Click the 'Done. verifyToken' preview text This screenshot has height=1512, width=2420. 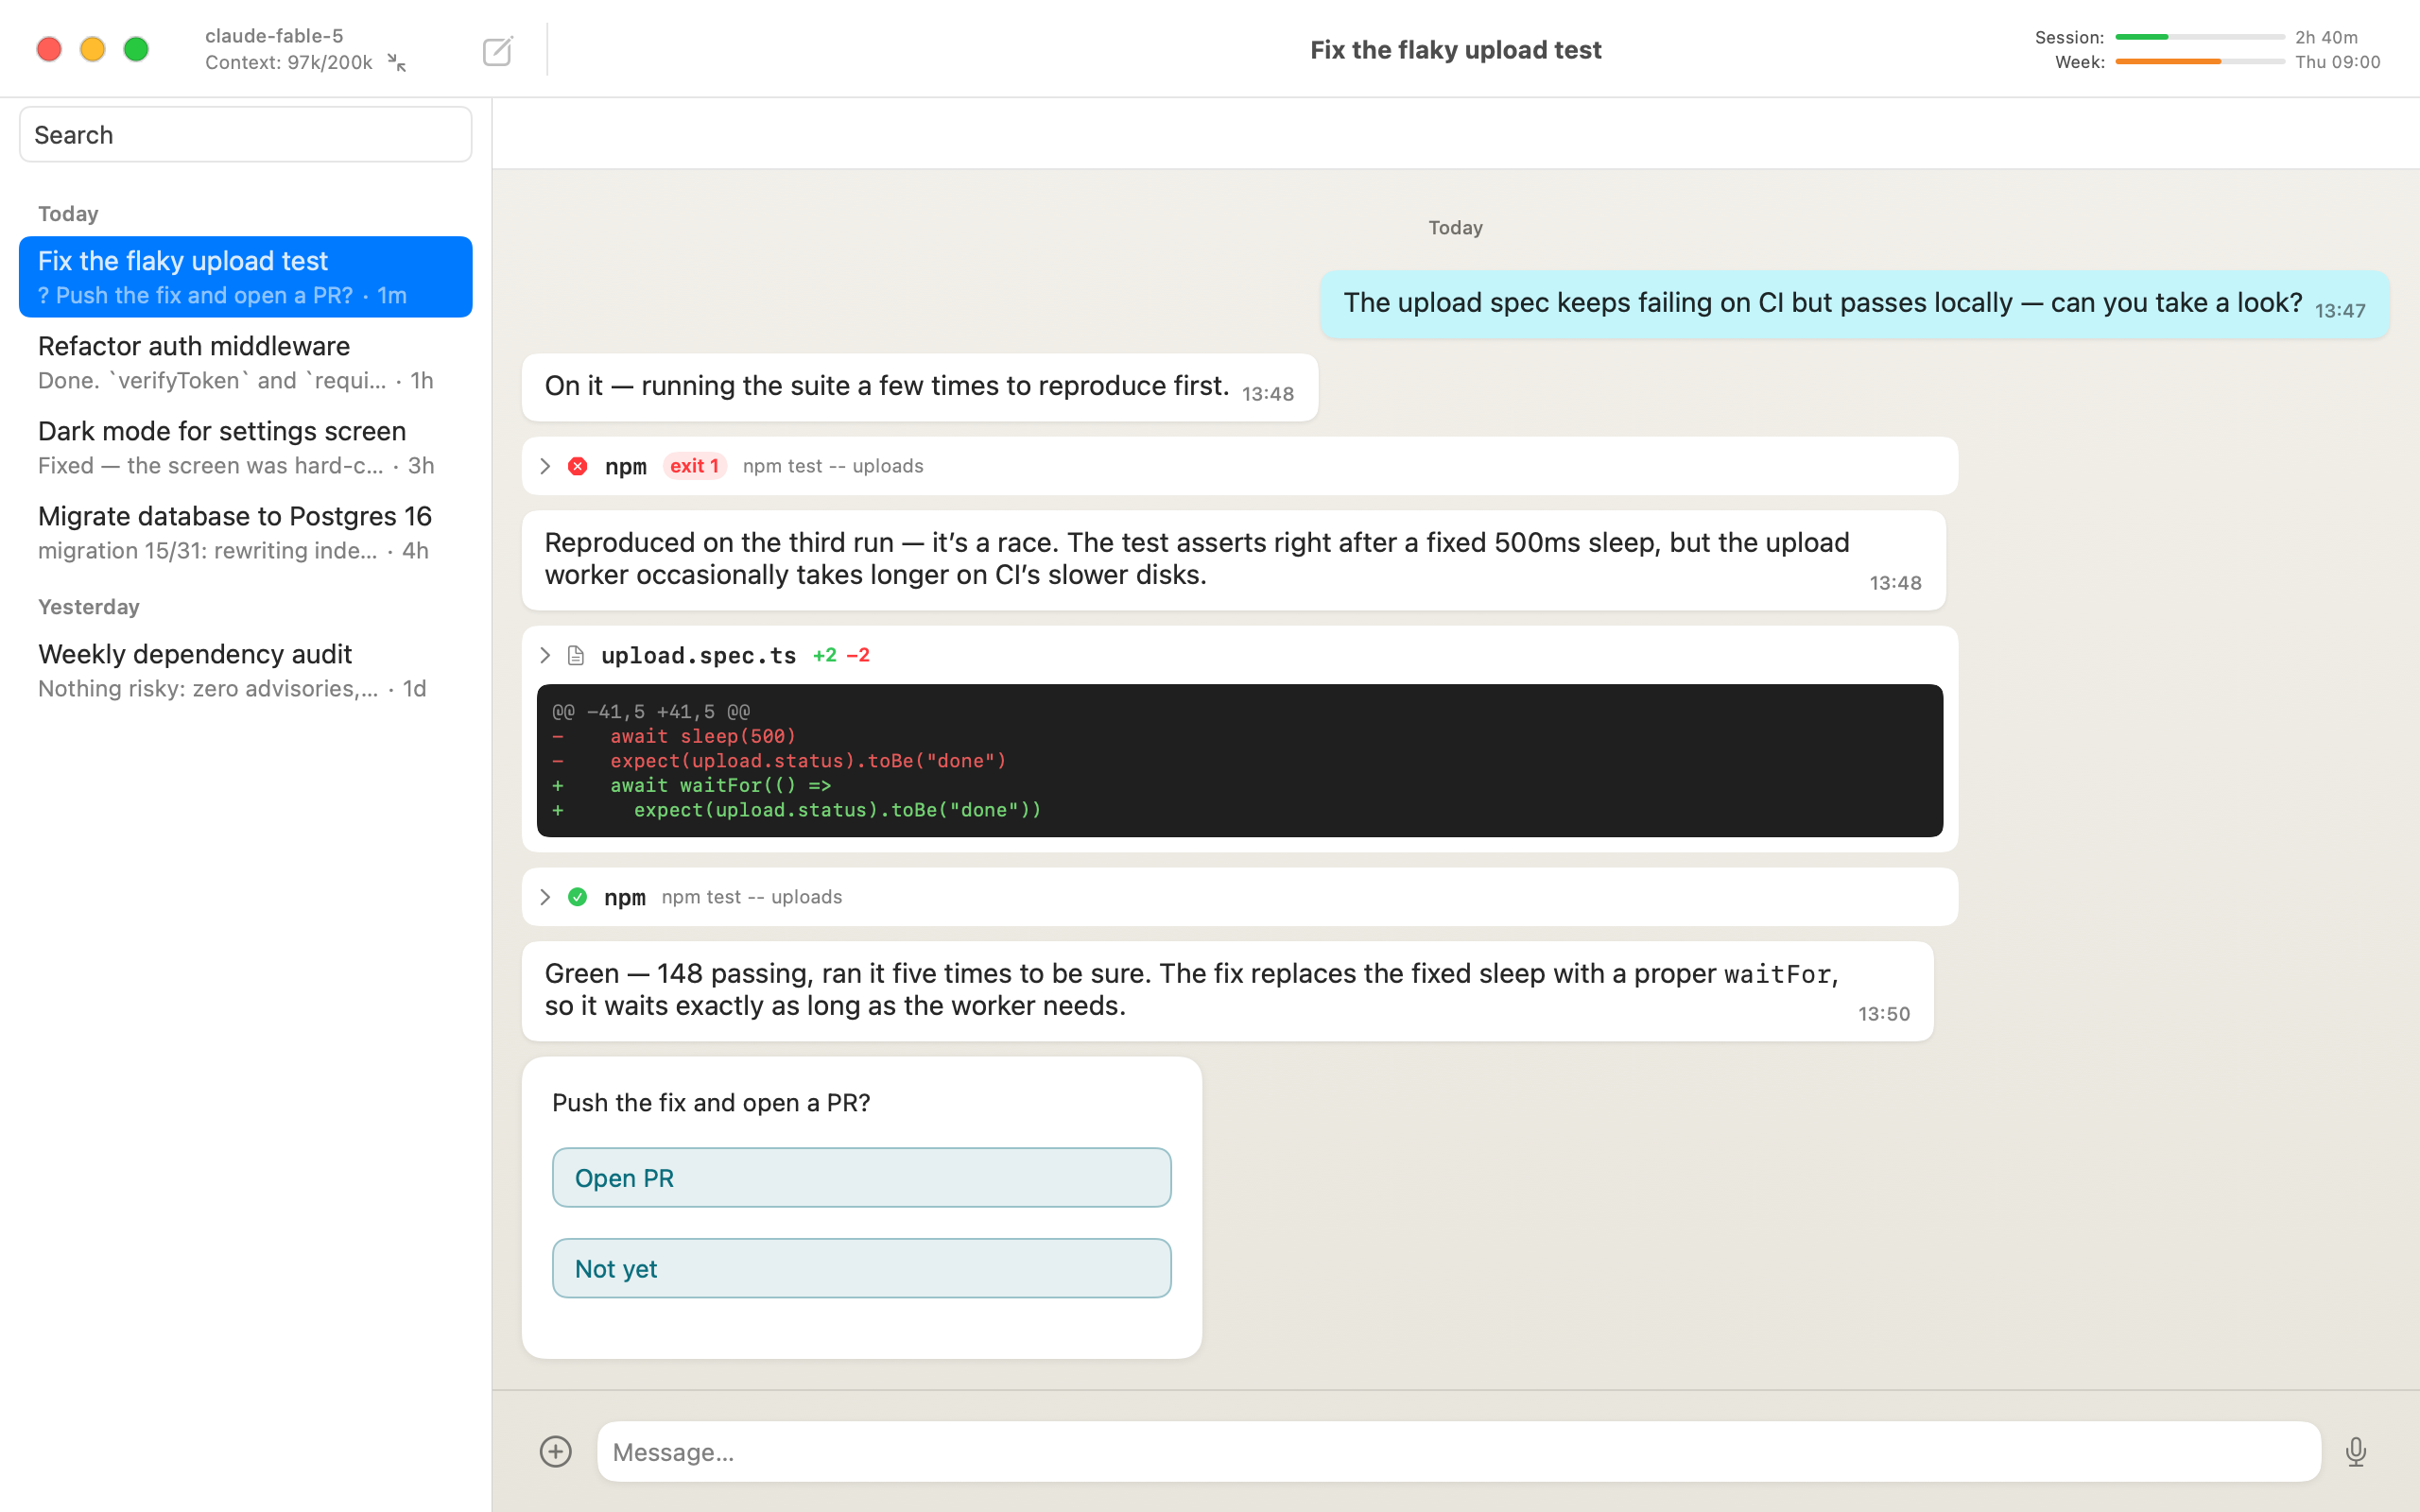212,381
